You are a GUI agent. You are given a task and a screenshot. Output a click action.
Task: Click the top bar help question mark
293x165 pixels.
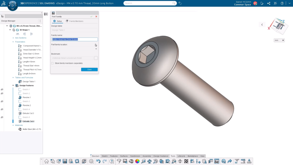[282, 3]
